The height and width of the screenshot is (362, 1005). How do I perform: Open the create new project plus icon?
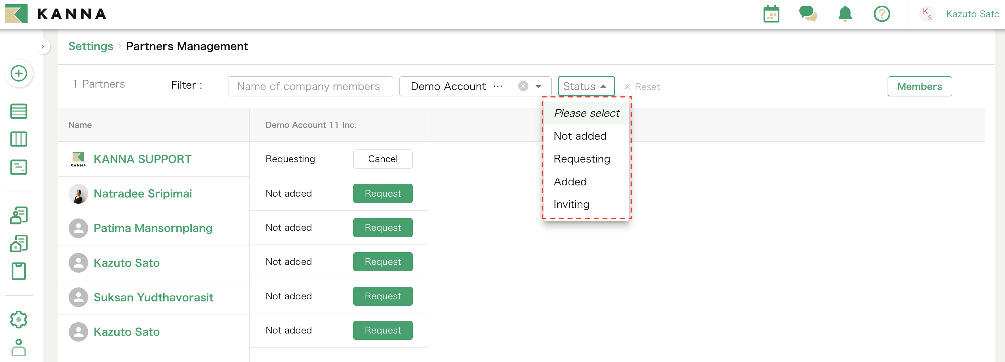pos(18,74)
